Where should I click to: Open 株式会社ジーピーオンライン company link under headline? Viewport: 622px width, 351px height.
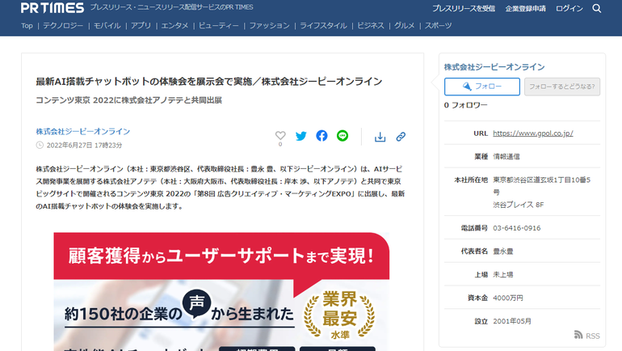click(x=82, y=131)
